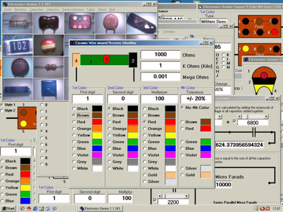Image resolution: width=283 pixels, height=212 pixels.
Task: Select Silver multiplier in 3rd Color
Action: pyautogui.click(x=145, y=182)
